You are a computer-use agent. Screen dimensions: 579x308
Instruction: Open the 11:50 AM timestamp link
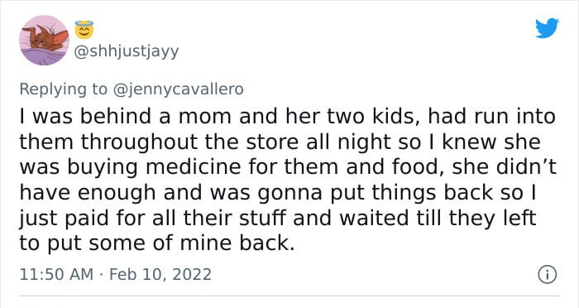[x=56, y=274]
